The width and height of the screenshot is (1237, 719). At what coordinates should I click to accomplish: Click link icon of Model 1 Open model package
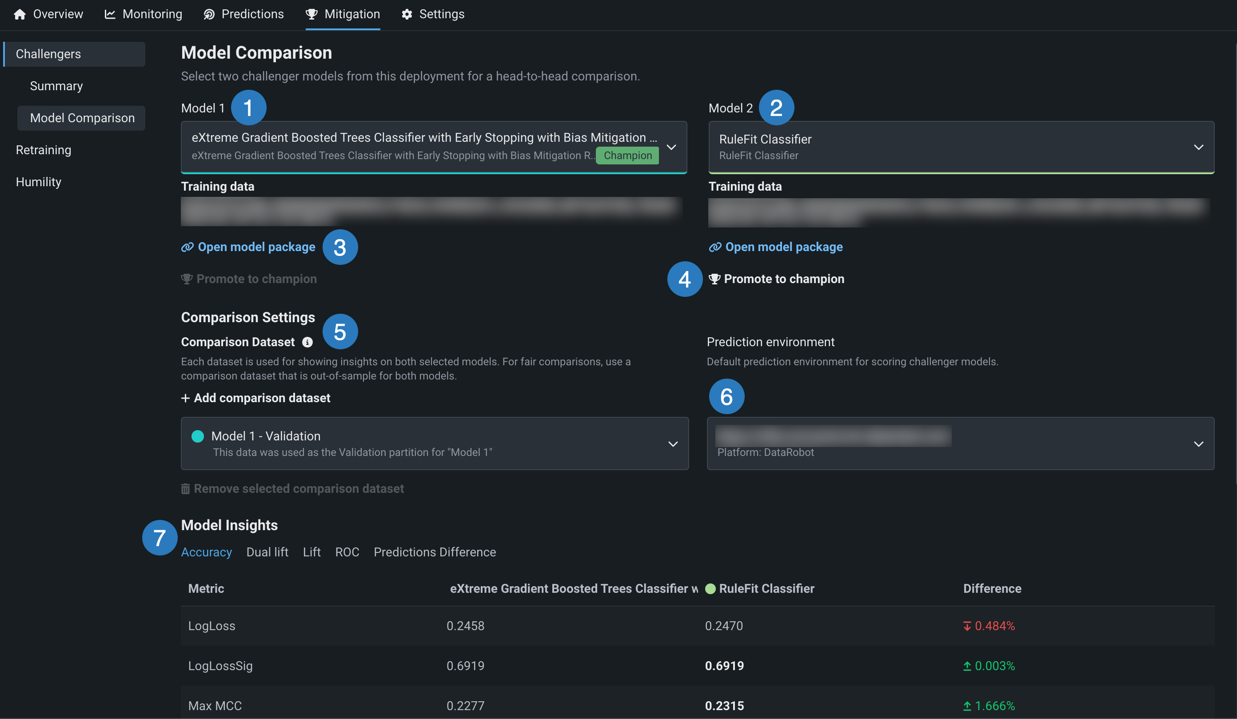coord(187,247)
